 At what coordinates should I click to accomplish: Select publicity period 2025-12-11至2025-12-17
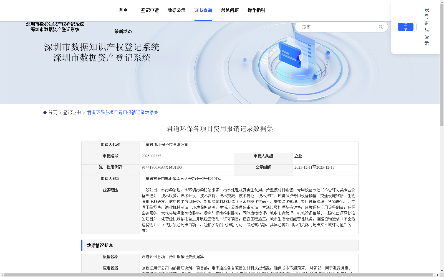point(314,167)
